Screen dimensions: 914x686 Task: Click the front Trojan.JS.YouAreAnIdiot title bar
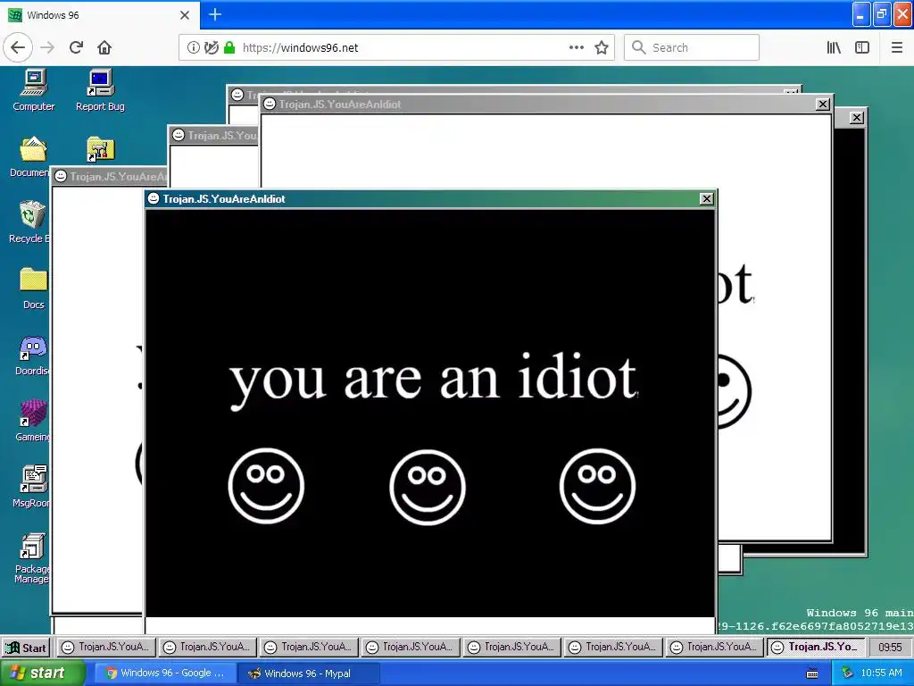pyautogui.click(x=430, y=199)
